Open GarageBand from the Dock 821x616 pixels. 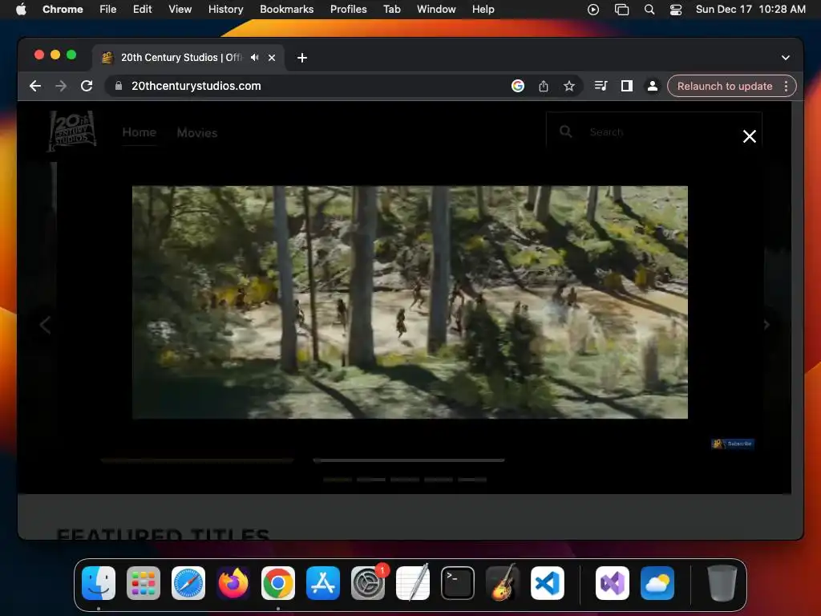(x=503, y=583)
